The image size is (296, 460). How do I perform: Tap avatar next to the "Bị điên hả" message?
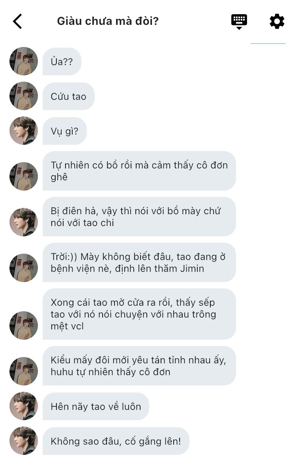pyautogui.click(x=24, y=222)
